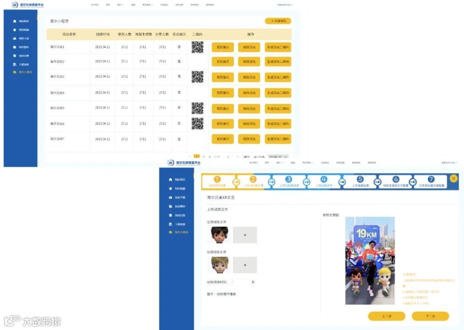Click 首页展示 for 海尔活动6
The width and height of the screenshot is (464, 330).
pyautogui.click(x=223, y=124)
